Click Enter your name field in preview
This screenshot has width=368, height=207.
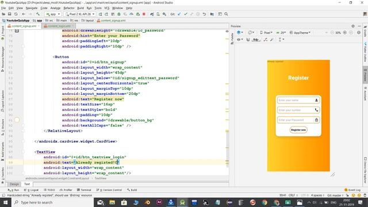click(x=298, y=100)
